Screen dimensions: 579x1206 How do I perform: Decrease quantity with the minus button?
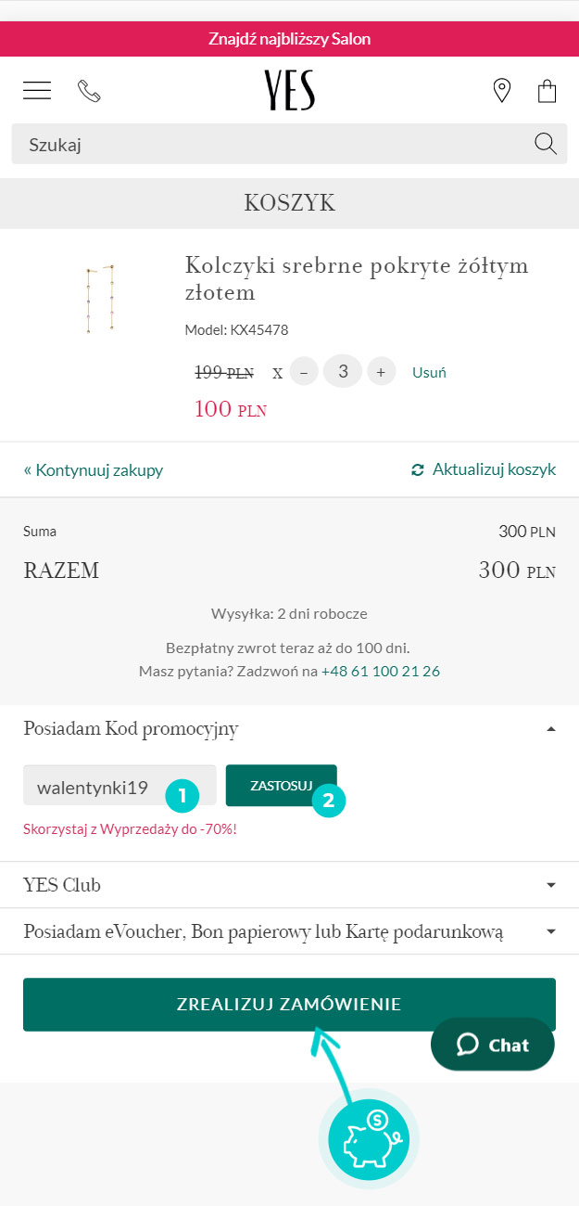point(304,372)
